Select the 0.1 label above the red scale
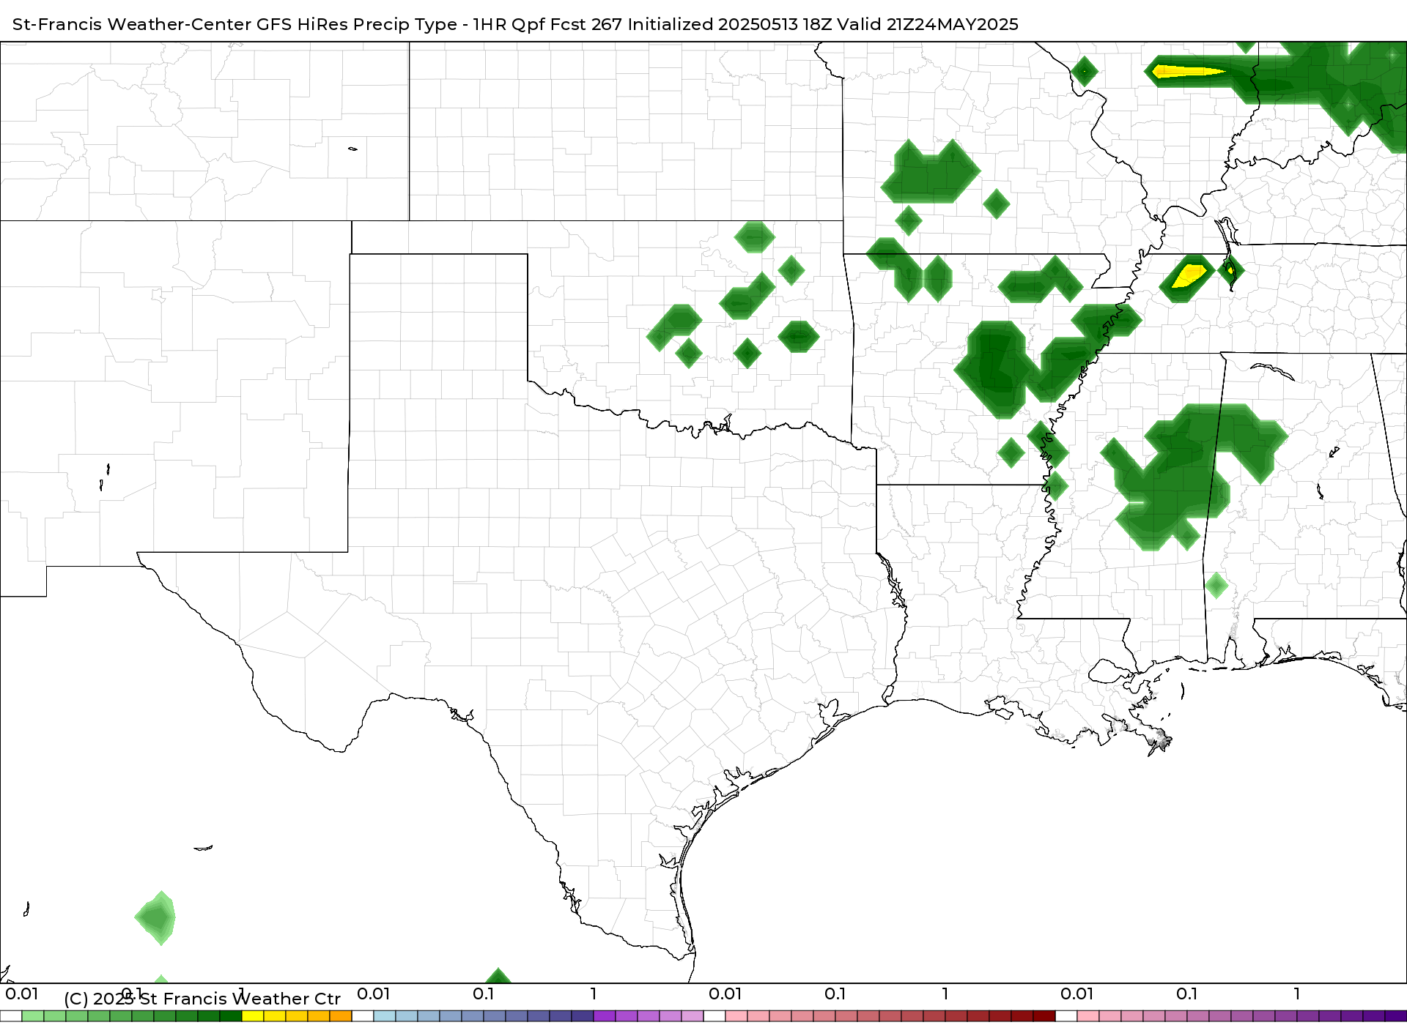Screen dimensions: 1407x1025 tap(835, 994)
